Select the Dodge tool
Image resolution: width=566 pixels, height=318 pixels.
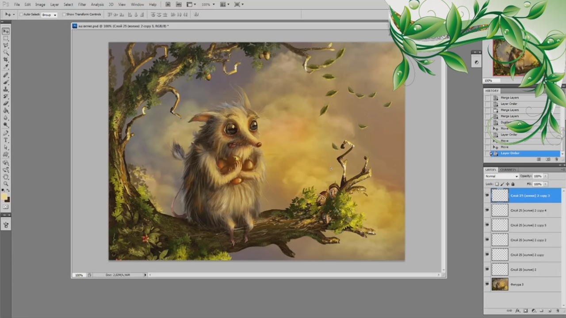pyautogui.click(x=6, y=125)
